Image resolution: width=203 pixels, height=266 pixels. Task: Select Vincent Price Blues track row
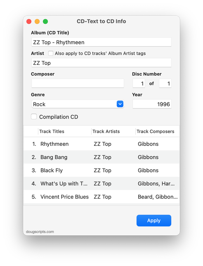(x=101, y=197)
